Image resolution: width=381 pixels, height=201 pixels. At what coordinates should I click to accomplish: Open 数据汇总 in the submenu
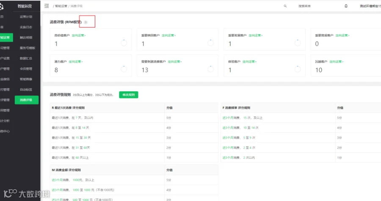coord(26,58)
